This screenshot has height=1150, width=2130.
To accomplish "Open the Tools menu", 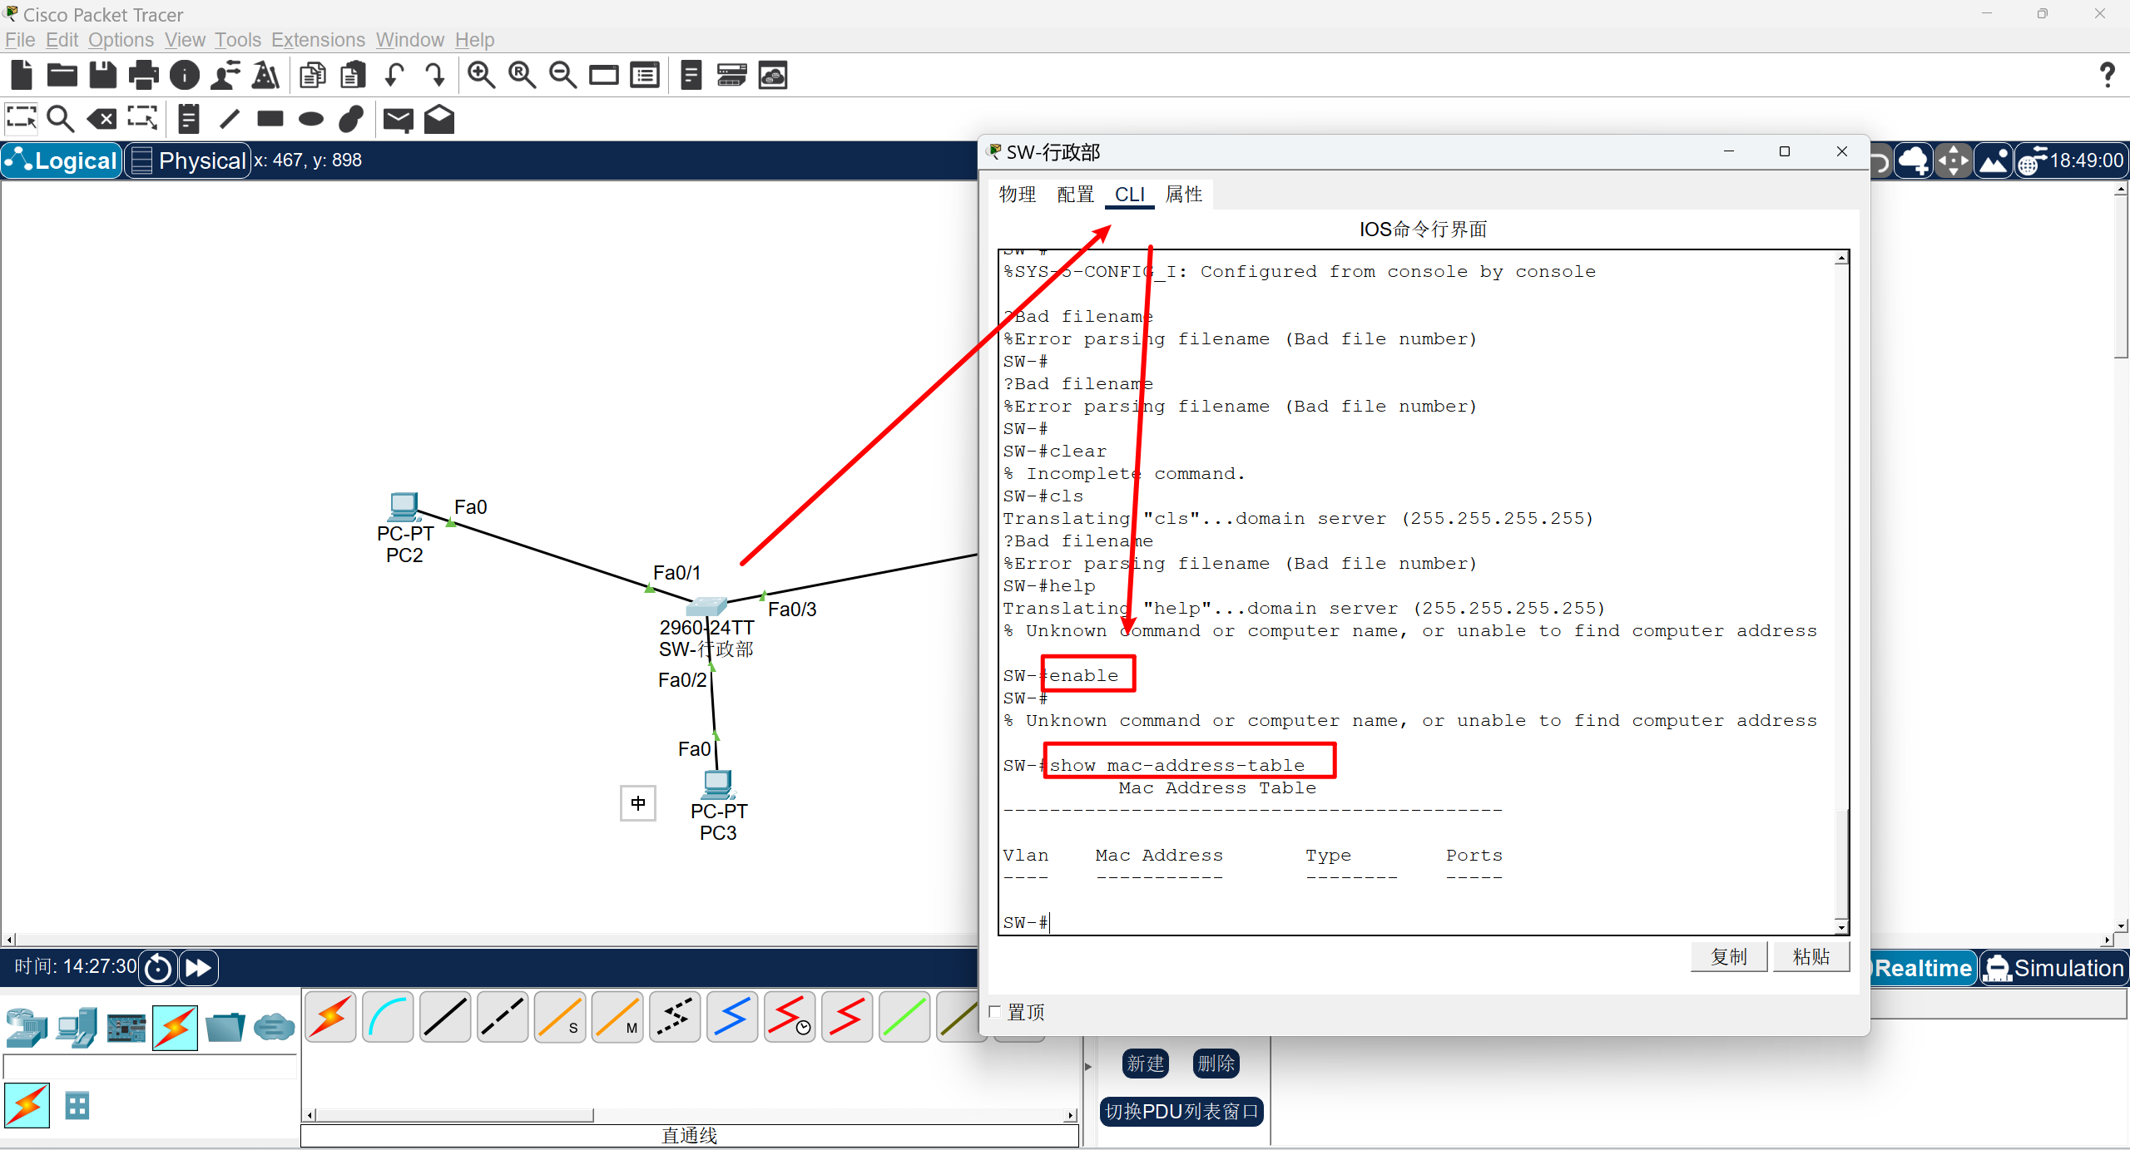I will 238,40.
